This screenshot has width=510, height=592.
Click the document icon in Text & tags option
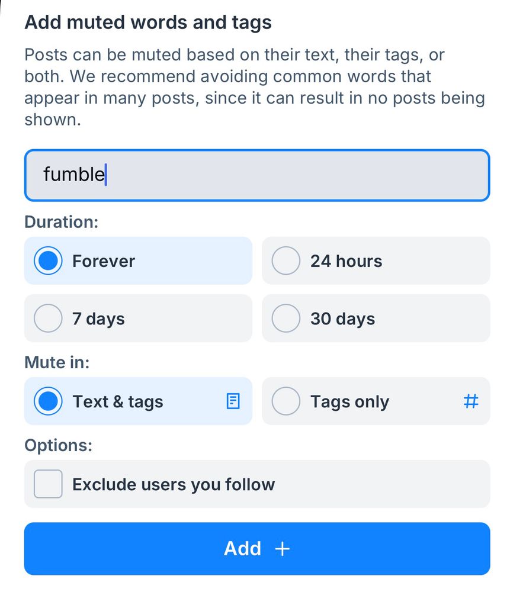[x=233, y=401]
